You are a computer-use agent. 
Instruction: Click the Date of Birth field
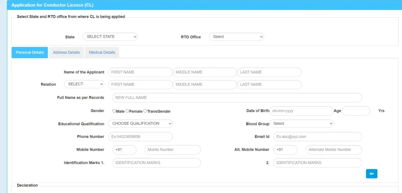(x=301, y=111)
